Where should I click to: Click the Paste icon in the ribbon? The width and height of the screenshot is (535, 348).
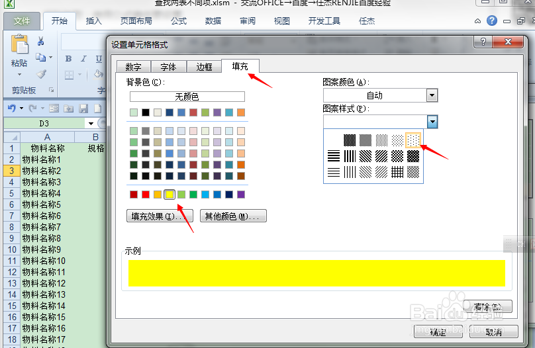(19, 44)
